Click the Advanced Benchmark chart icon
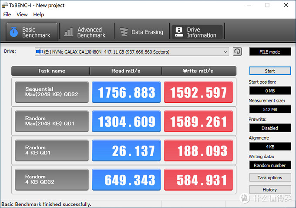296x208 pixels. [69, 32]
